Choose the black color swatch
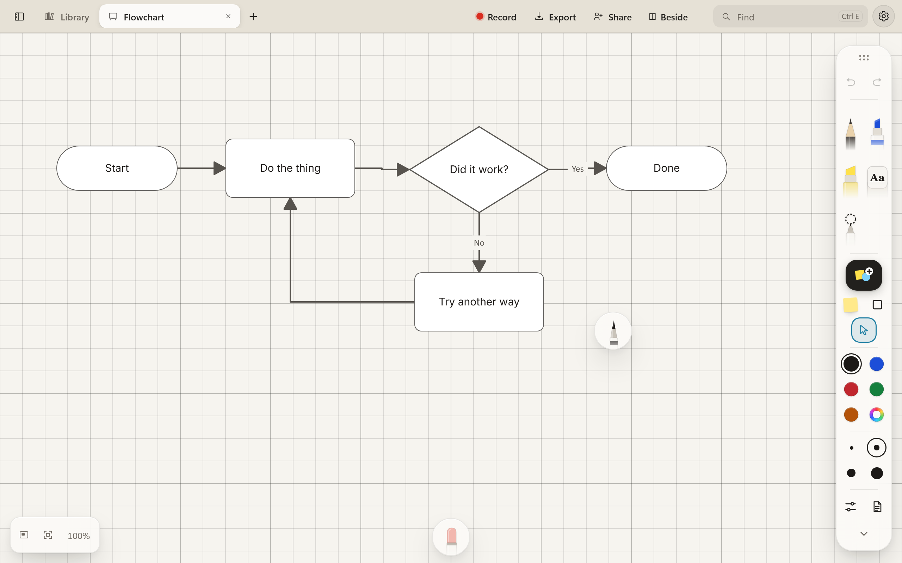 [851, 364]
